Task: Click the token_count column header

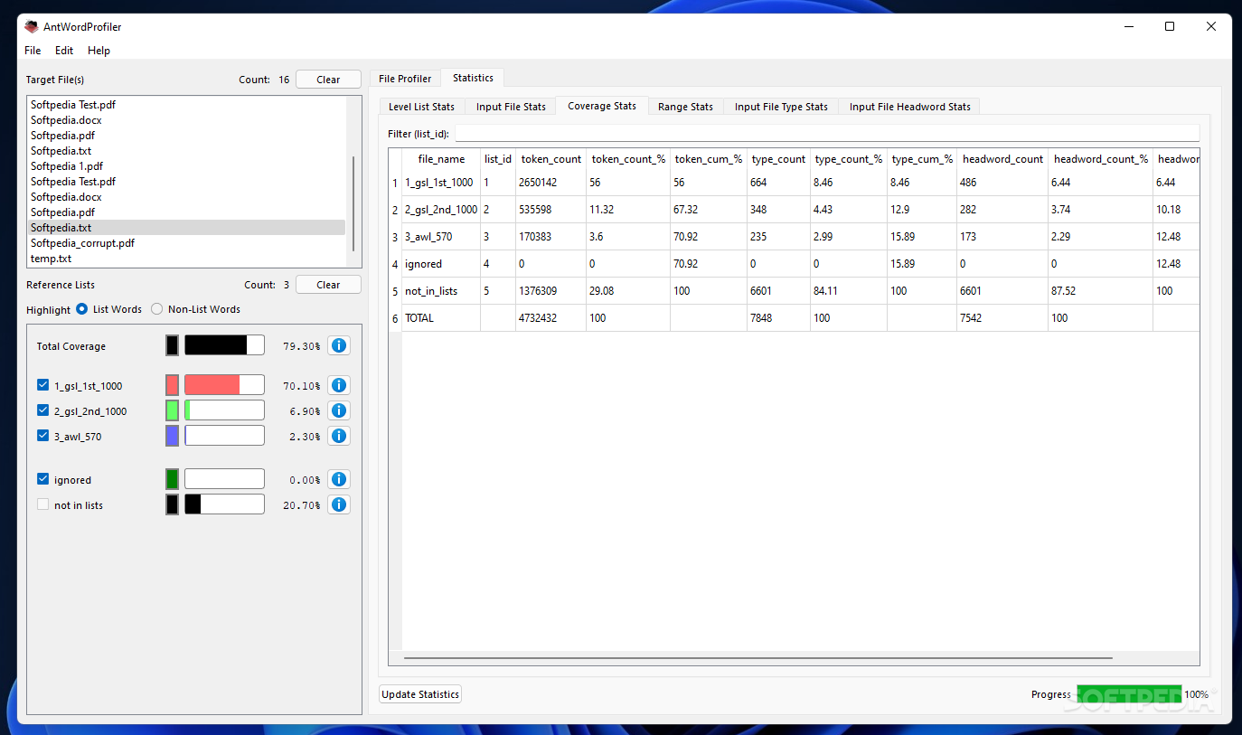Action: pyautogui.click(x=551, y=159)
